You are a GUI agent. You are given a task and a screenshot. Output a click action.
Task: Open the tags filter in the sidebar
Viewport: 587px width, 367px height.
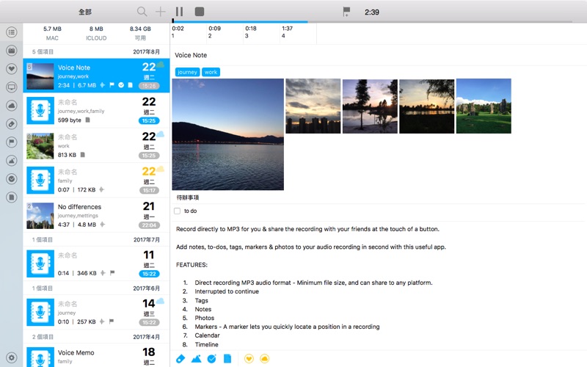click(12, 124)
